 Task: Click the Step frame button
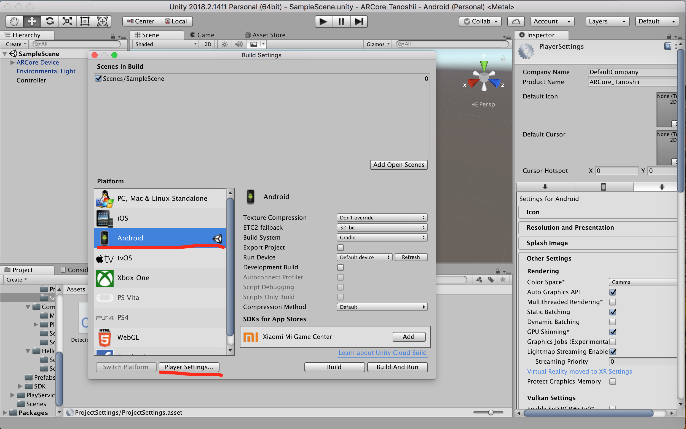[359, 22]
